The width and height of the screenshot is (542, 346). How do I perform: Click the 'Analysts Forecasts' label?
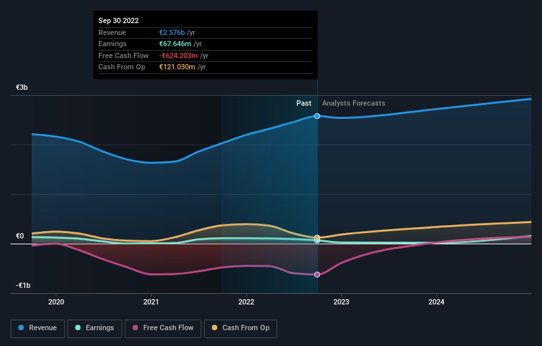354,103
